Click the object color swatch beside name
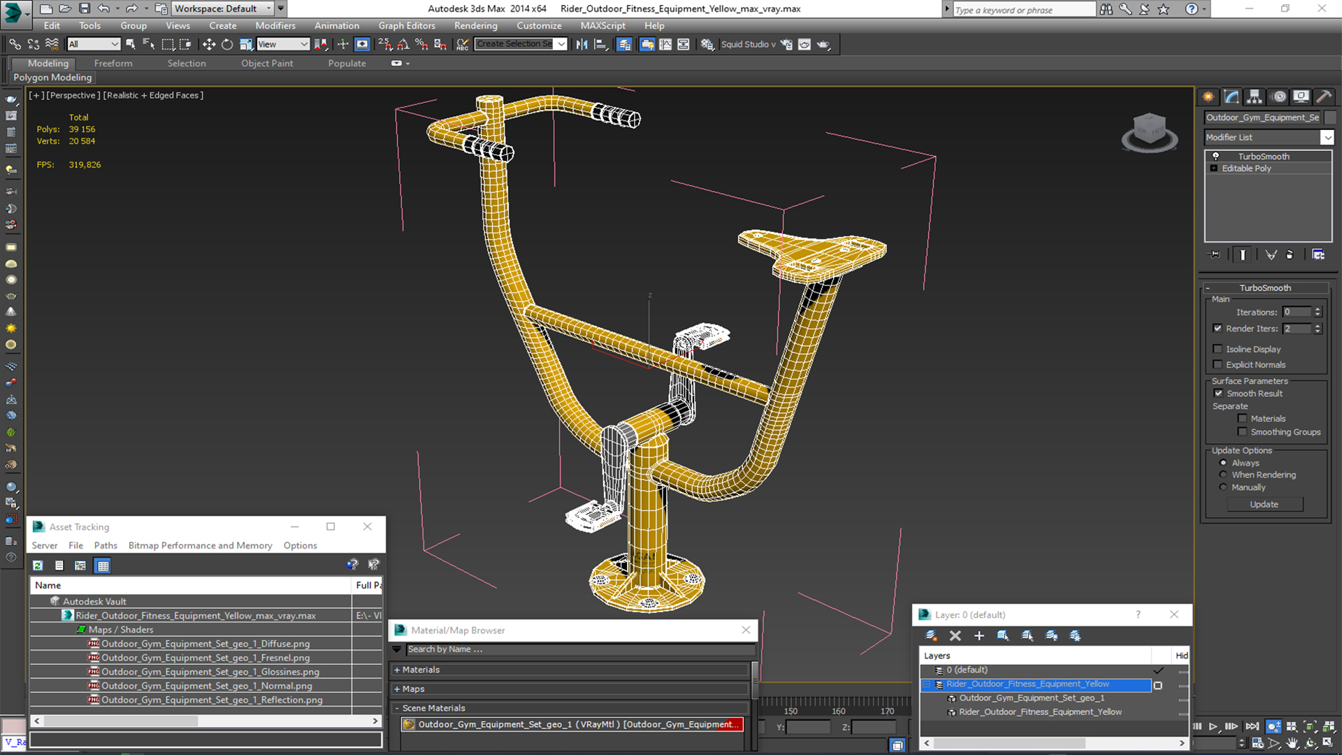Viewport: 1342px width, 755px height. tap(1330, 117)
